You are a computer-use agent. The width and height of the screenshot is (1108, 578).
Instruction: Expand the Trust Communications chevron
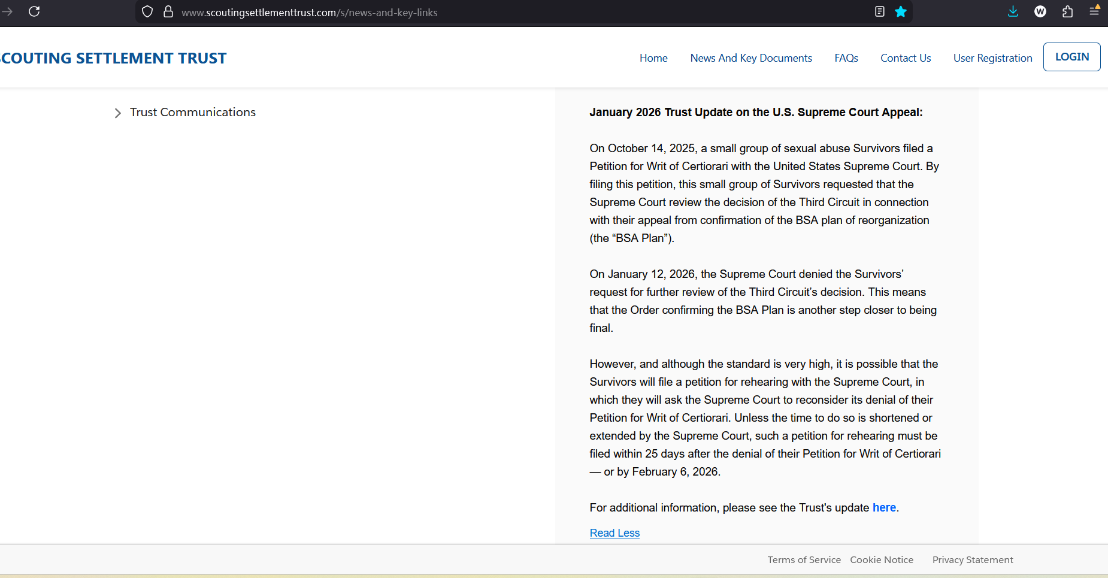point(118,113)
